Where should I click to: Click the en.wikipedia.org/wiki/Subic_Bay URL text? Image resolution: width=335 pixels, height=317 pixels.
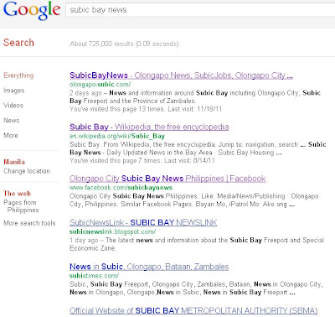[x=117, y=136]
